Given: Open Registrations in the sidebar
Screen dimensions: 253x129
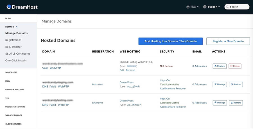Looking at the screenshot, I should pyautogui.click(x=13, y=40).
